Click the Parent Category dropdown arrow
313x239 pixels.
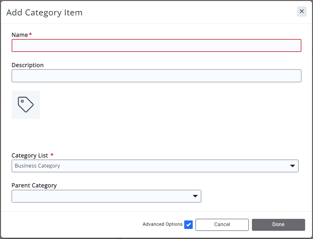click(x=195, y=196)
